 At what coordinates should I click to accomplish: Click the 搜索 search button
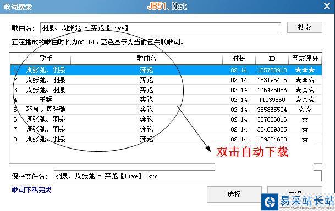pyautogui.click(x=304, y=27)
